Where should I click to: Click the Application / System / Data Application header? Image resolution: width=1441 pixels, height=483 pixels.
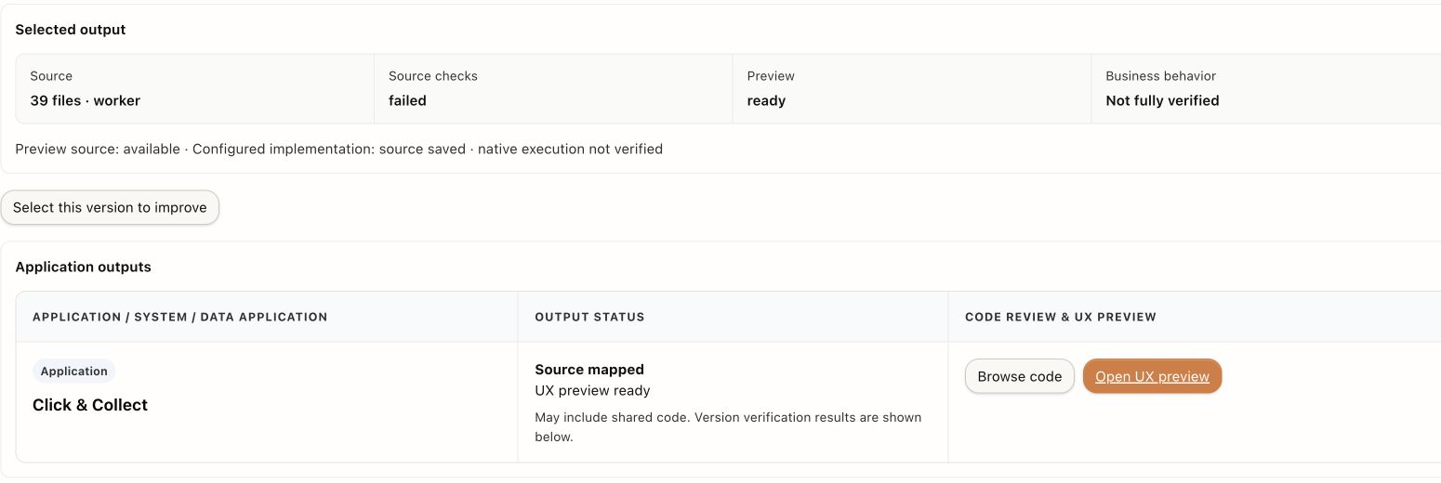180,317
